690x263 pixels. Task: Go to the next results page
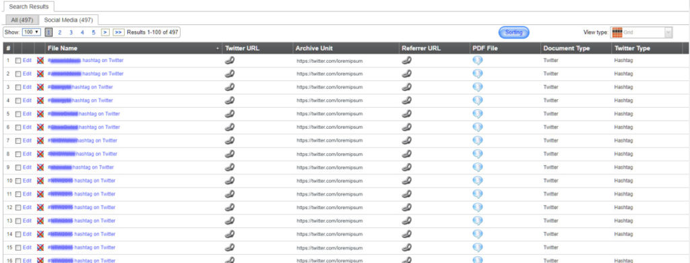tap(105, 32)
